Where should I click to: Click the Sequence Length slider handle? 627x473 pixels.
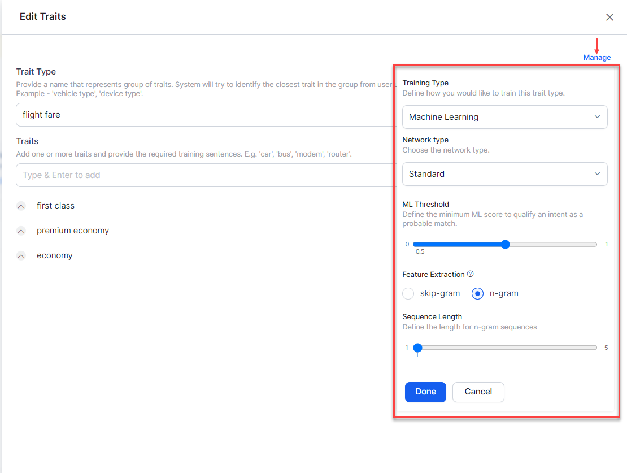point(417,348)
